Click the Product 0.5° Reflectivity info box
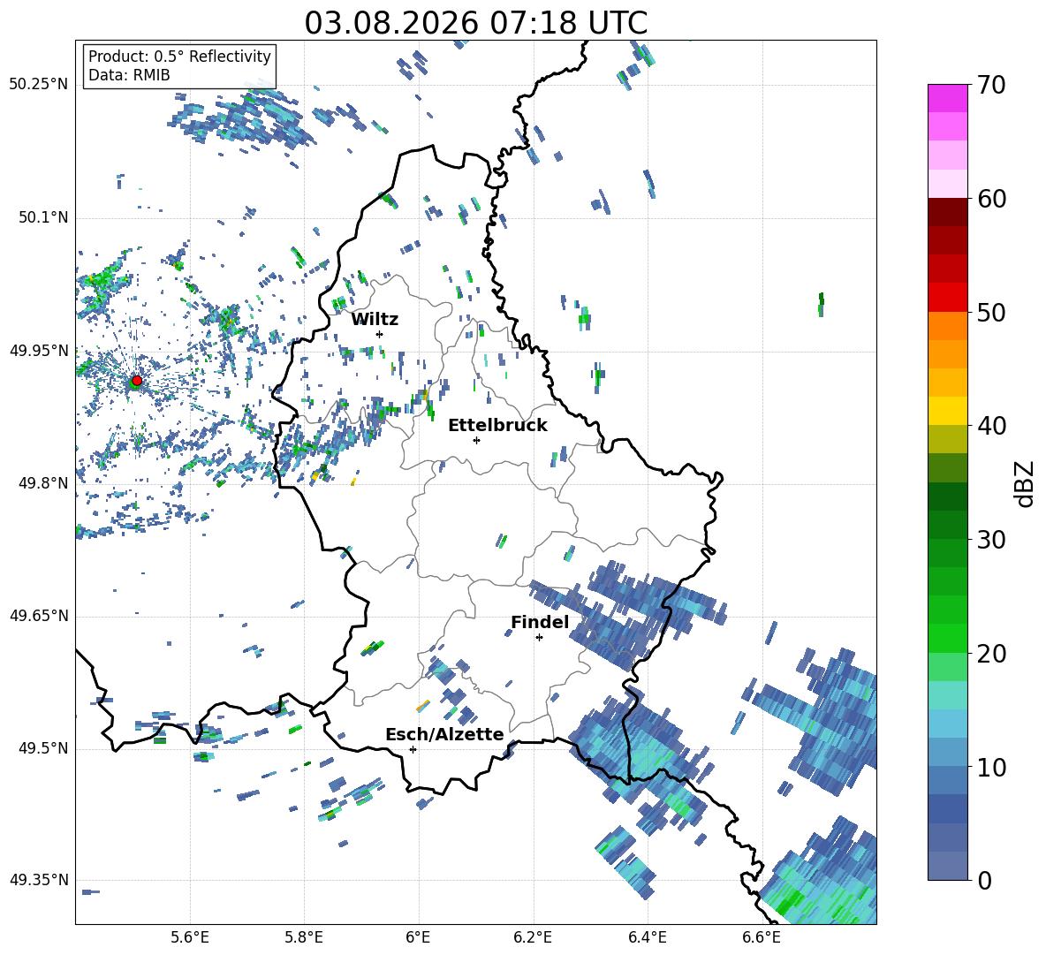This screenshot has height=955, width=1046. tap(179, 65)
